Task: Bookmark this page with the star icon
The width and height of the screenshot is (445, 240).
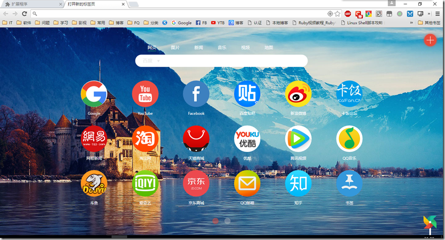Action: coord(337,14)
